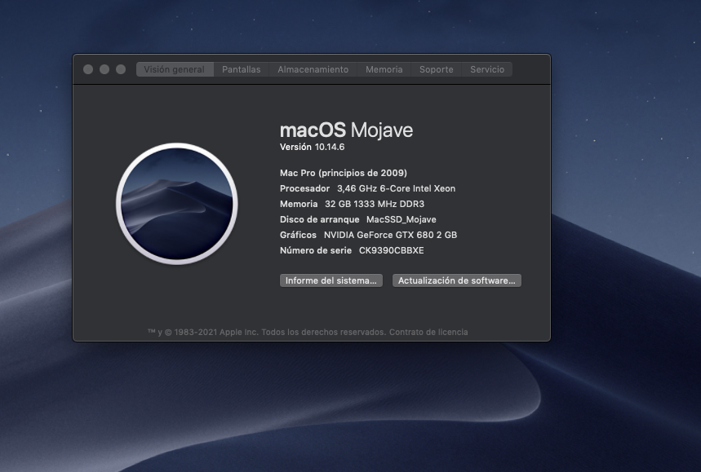The image size is (701, 472).
Task: Open Actualización de software
Action: coord(457,280)
